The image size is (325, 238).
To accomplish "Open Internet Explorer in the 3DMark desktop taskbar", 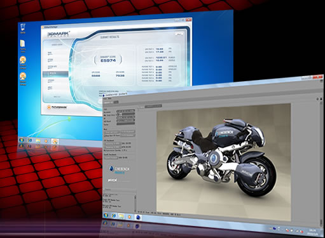I will tap(30, 140).
